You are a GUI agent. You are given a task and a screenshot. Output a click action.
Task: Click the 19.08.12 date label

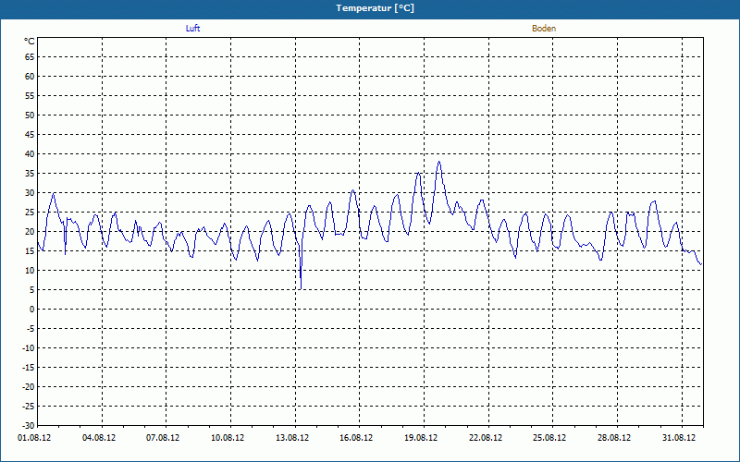[x=421, y=438]
